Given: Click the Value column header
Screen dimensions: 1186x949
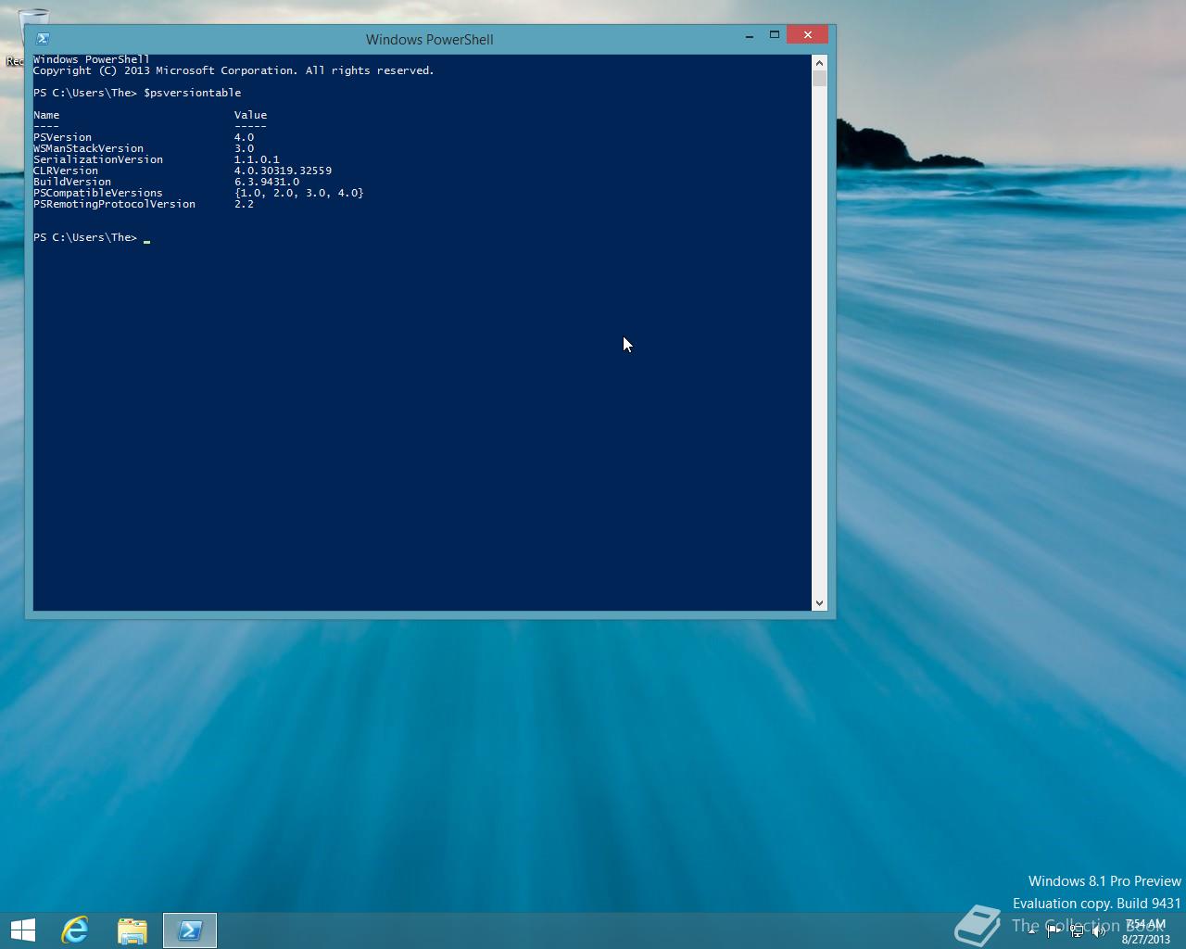Looking at the screenshot, I should pyautogui.click(x=250, y=115).
